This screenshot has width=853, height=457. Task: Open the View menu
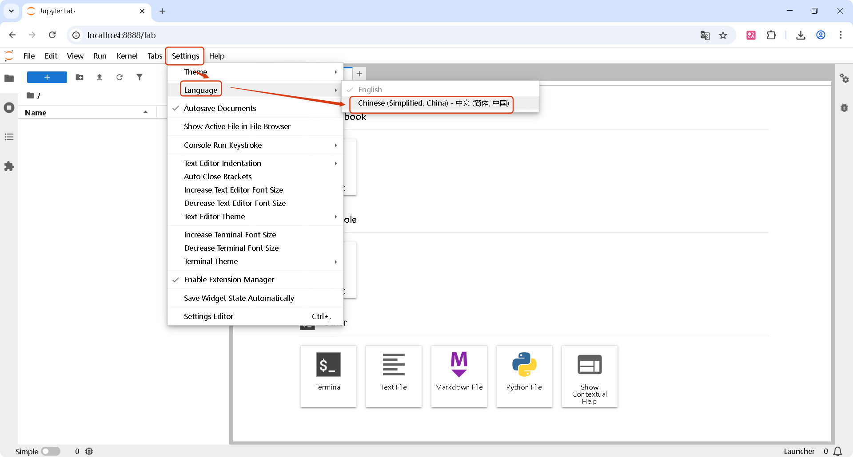click(x=75, y=56)
